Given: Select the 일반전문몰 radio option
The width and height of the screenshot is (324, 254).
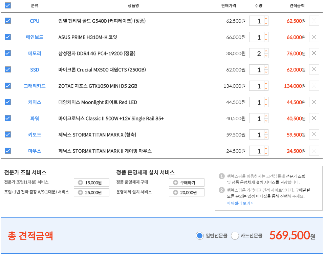Looking at the screenshot, I should [200, 236].
